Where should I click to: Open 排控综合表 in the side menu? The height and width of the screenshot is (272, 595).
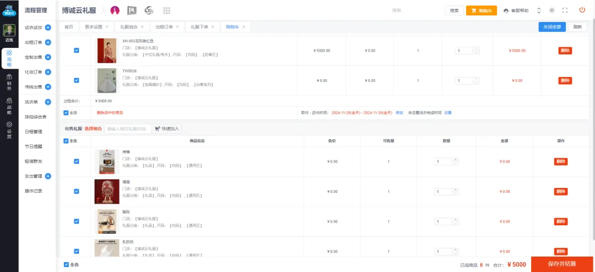(36, 116)
